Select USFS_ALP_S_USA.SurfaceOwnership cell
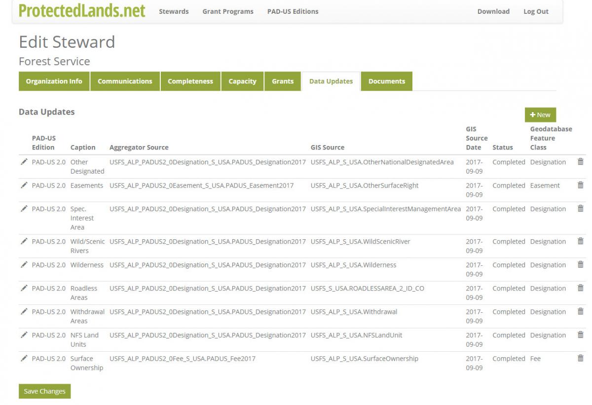The height and width of the screenshot is (405, 592). pos(365,359)
